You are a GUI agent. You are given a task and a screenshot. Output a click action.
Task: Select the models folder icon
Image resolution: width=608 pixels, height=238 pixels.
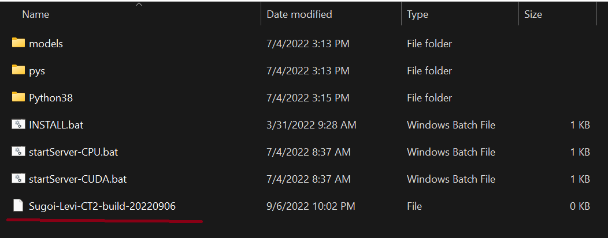tap(18, 43)
